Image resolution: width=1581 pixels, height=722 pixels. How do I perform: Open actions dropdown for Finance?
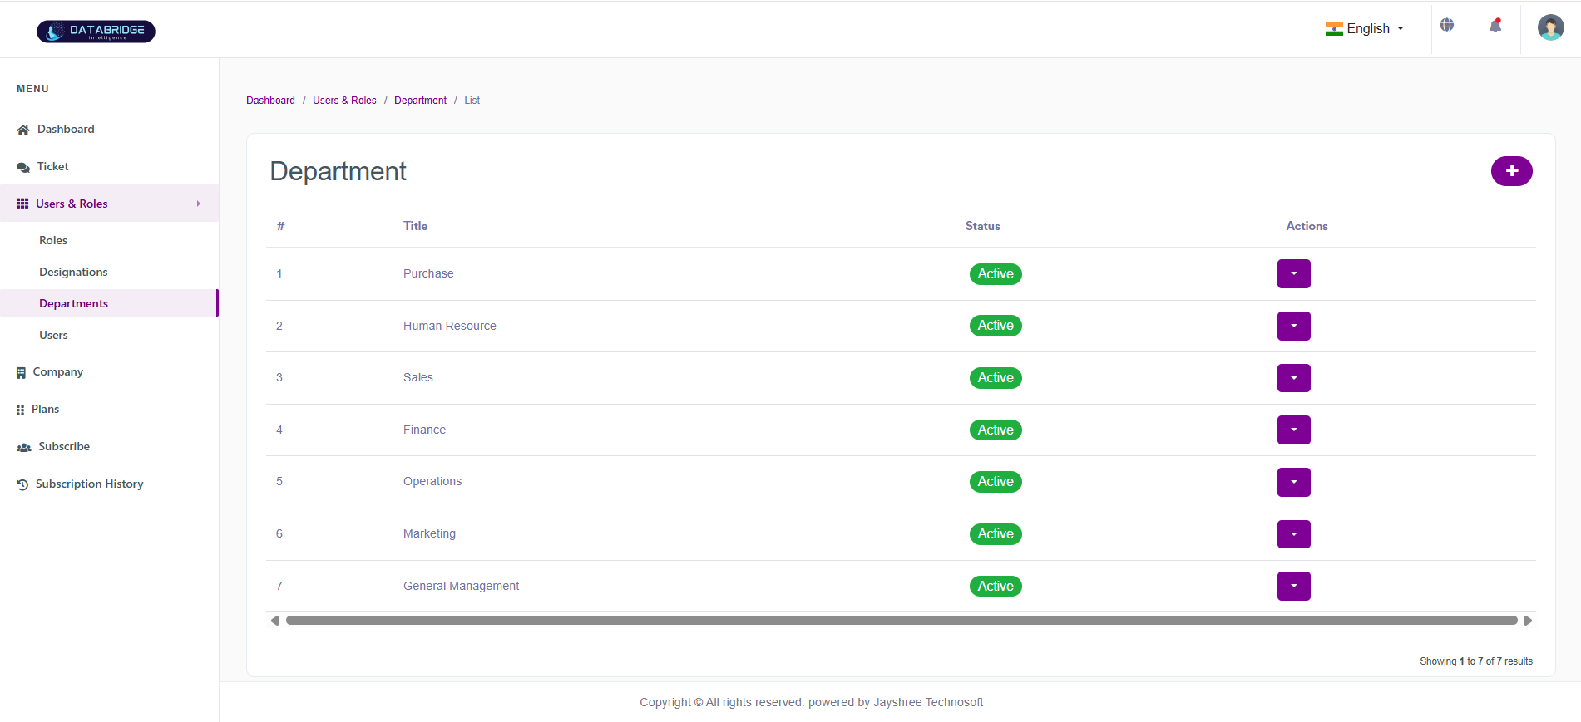tap(1293, 430)
